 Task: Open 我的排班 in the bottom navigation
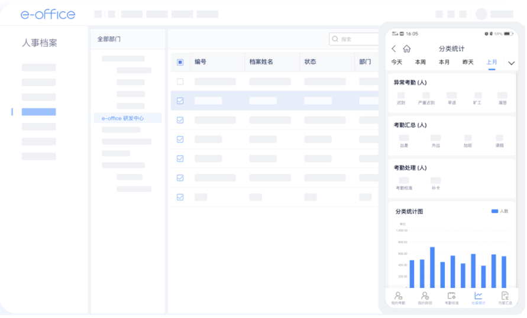425,298
